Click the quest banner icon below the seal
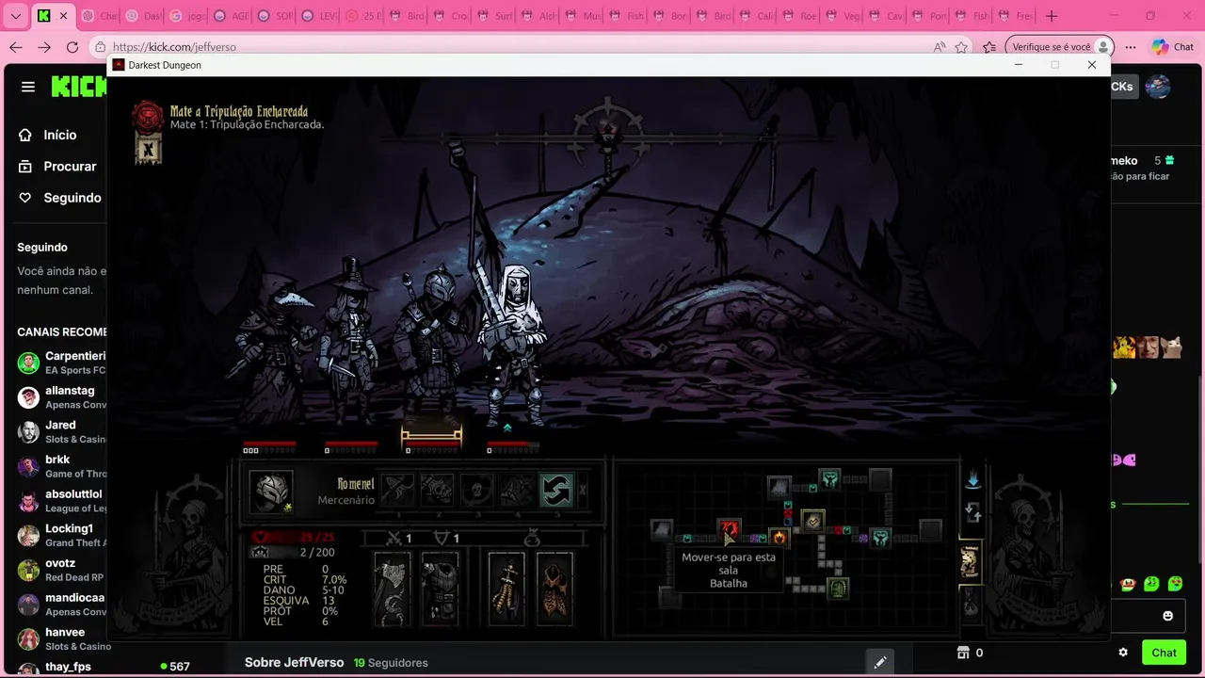The height and width of the screenshot is (678, 1205). tap(148, 149)
